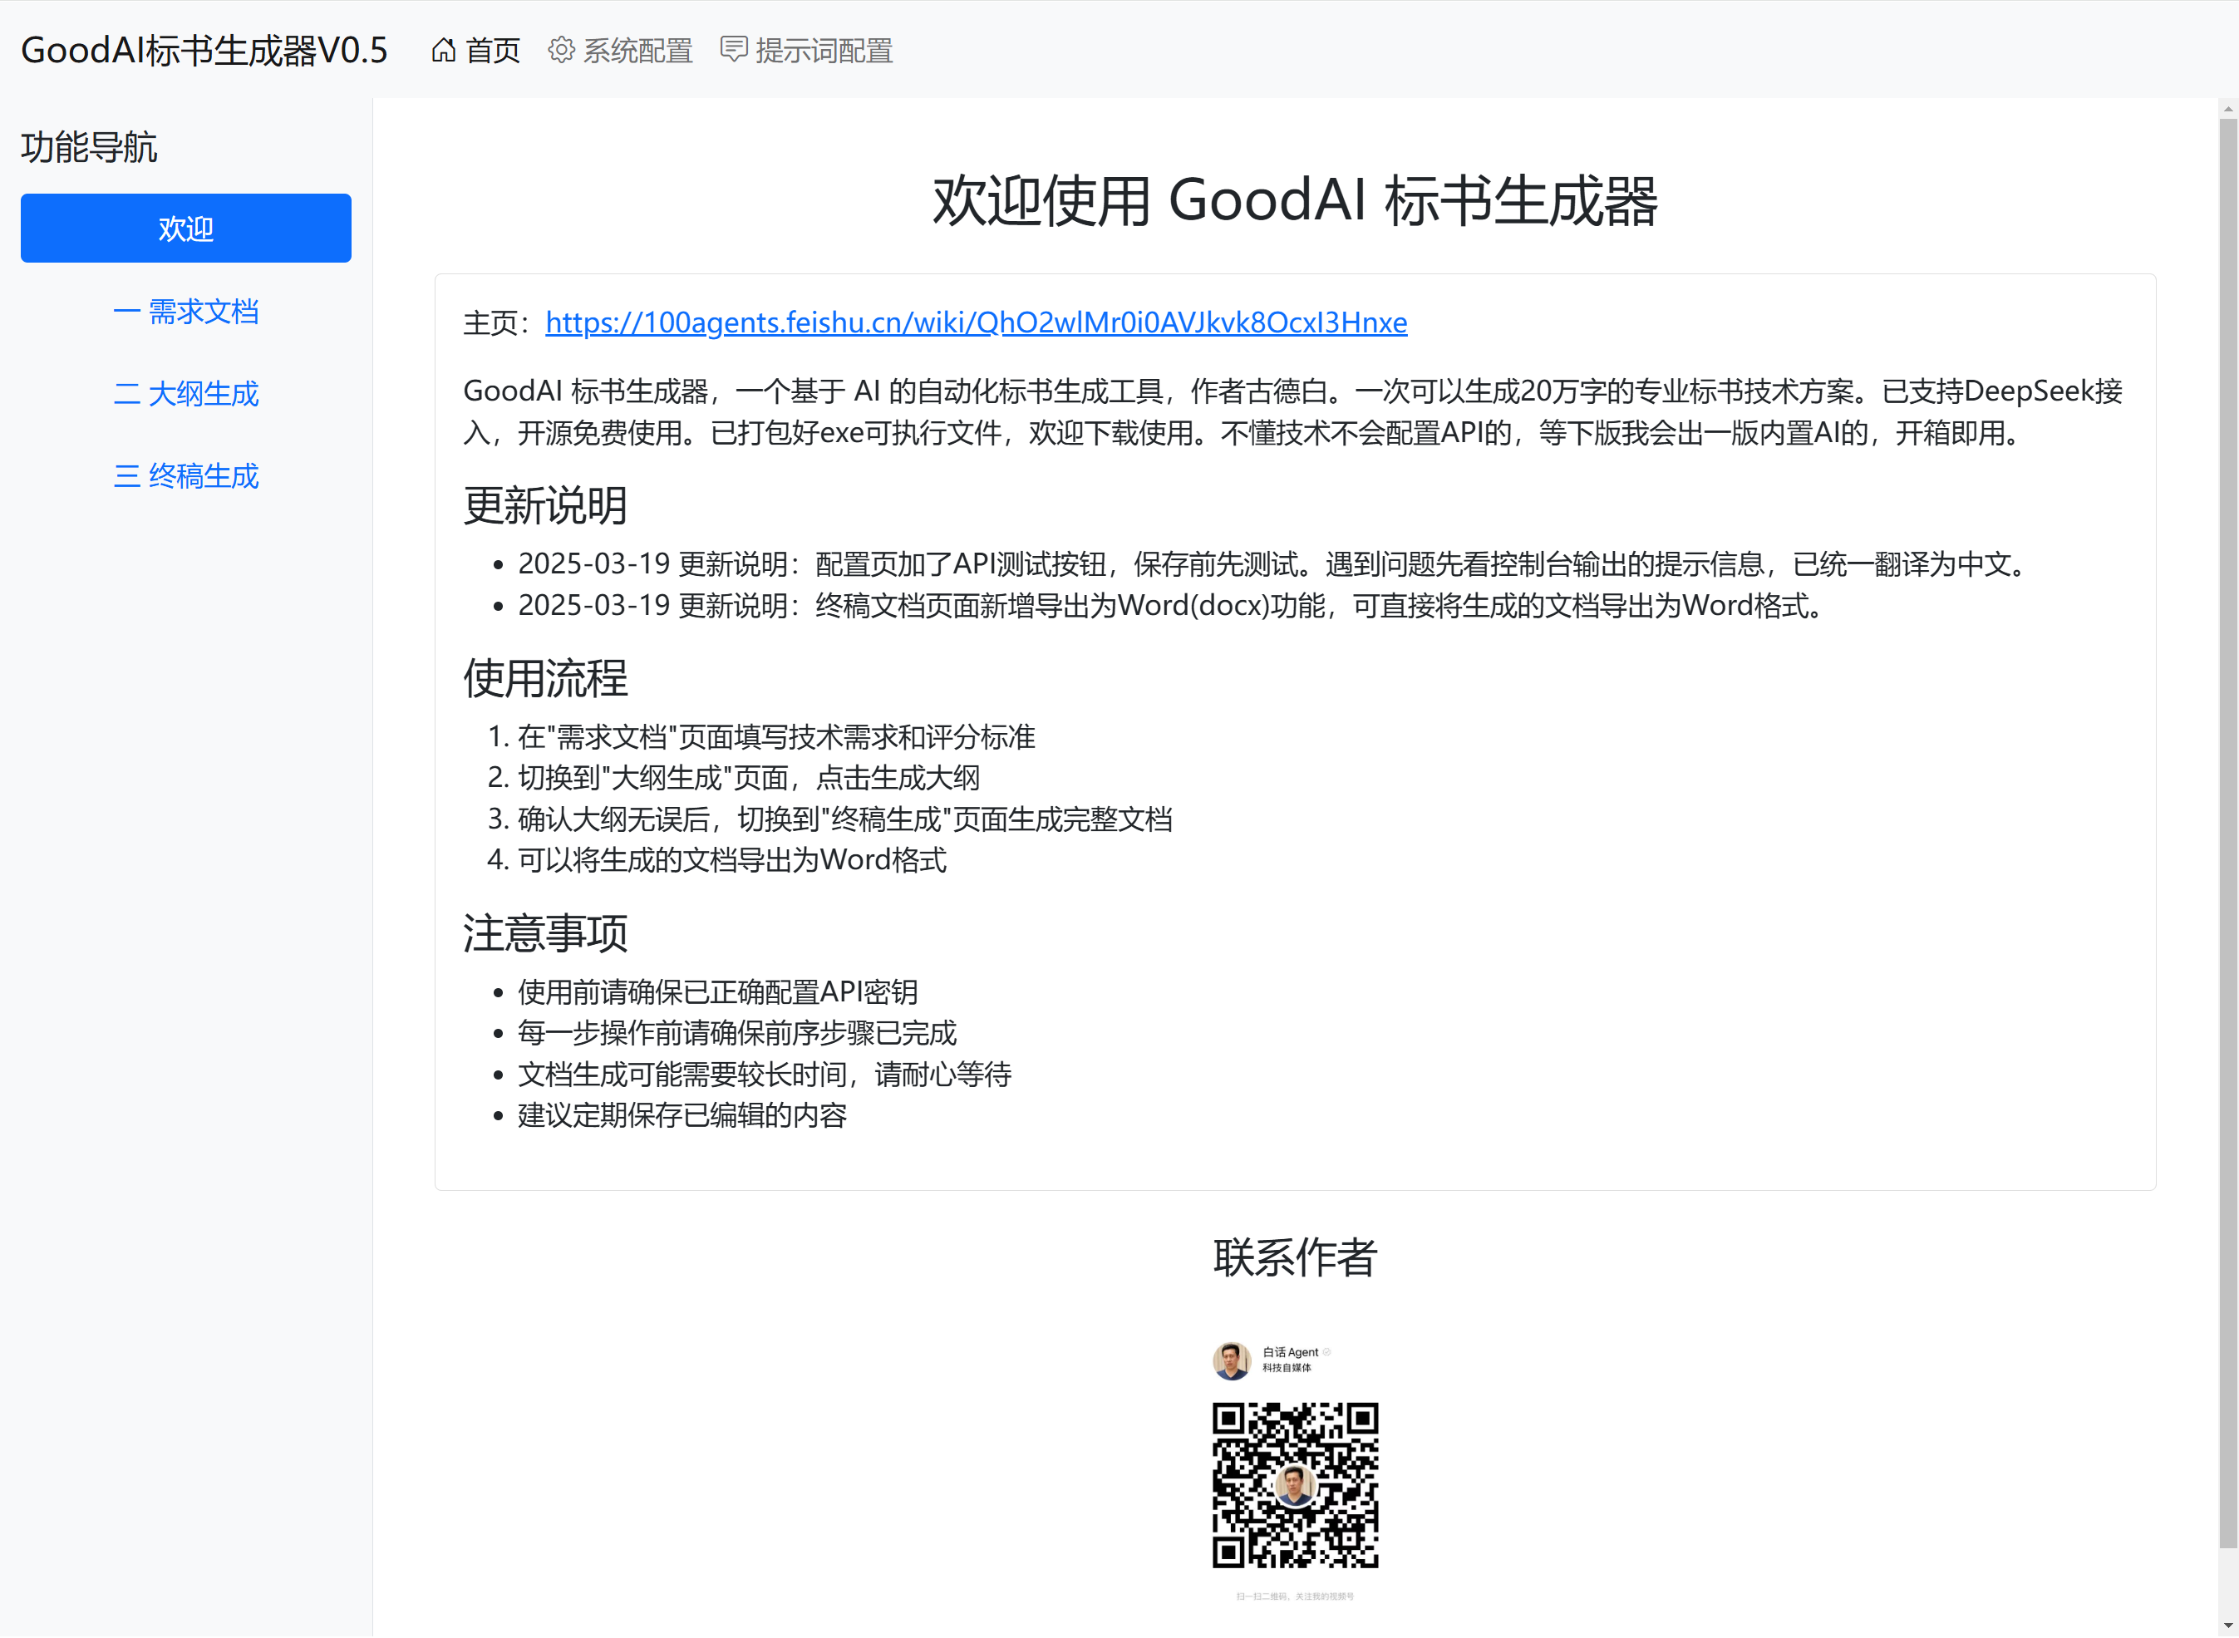2239x1638 pixels.
Task: Click the scrollbar down arrow
Action: pos(2228,1626)
